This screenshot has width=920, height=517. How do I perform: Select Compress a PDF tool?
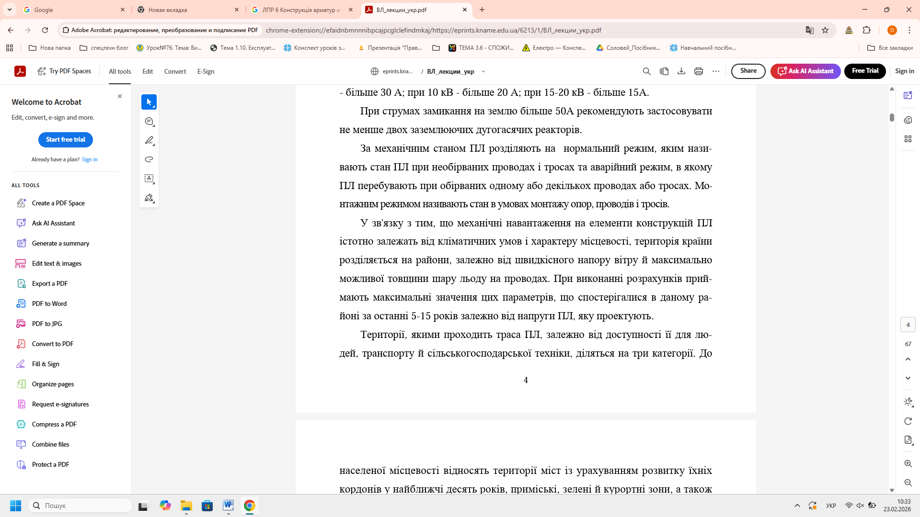(54, 424)
